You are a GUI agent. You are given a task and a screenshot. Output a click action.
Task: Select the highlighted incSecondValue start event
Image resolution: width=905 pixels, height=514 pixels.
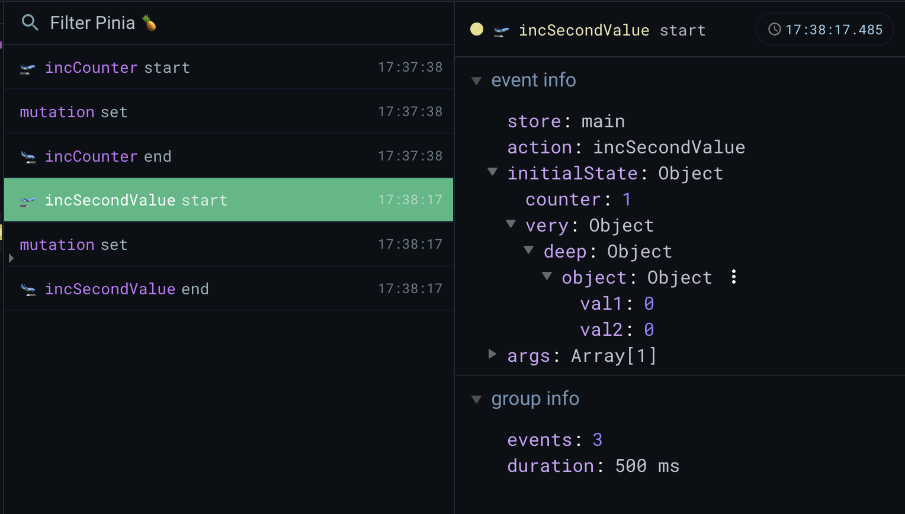(x=229, y=200)
